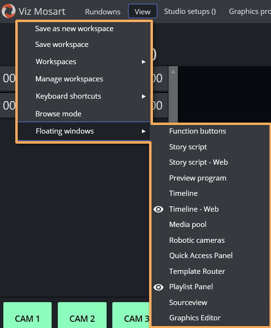The width and height of the screenshot is (271, 328).
Task: Select the CAM 2 button
Action: pyautogui.click(x=82, y=315)
